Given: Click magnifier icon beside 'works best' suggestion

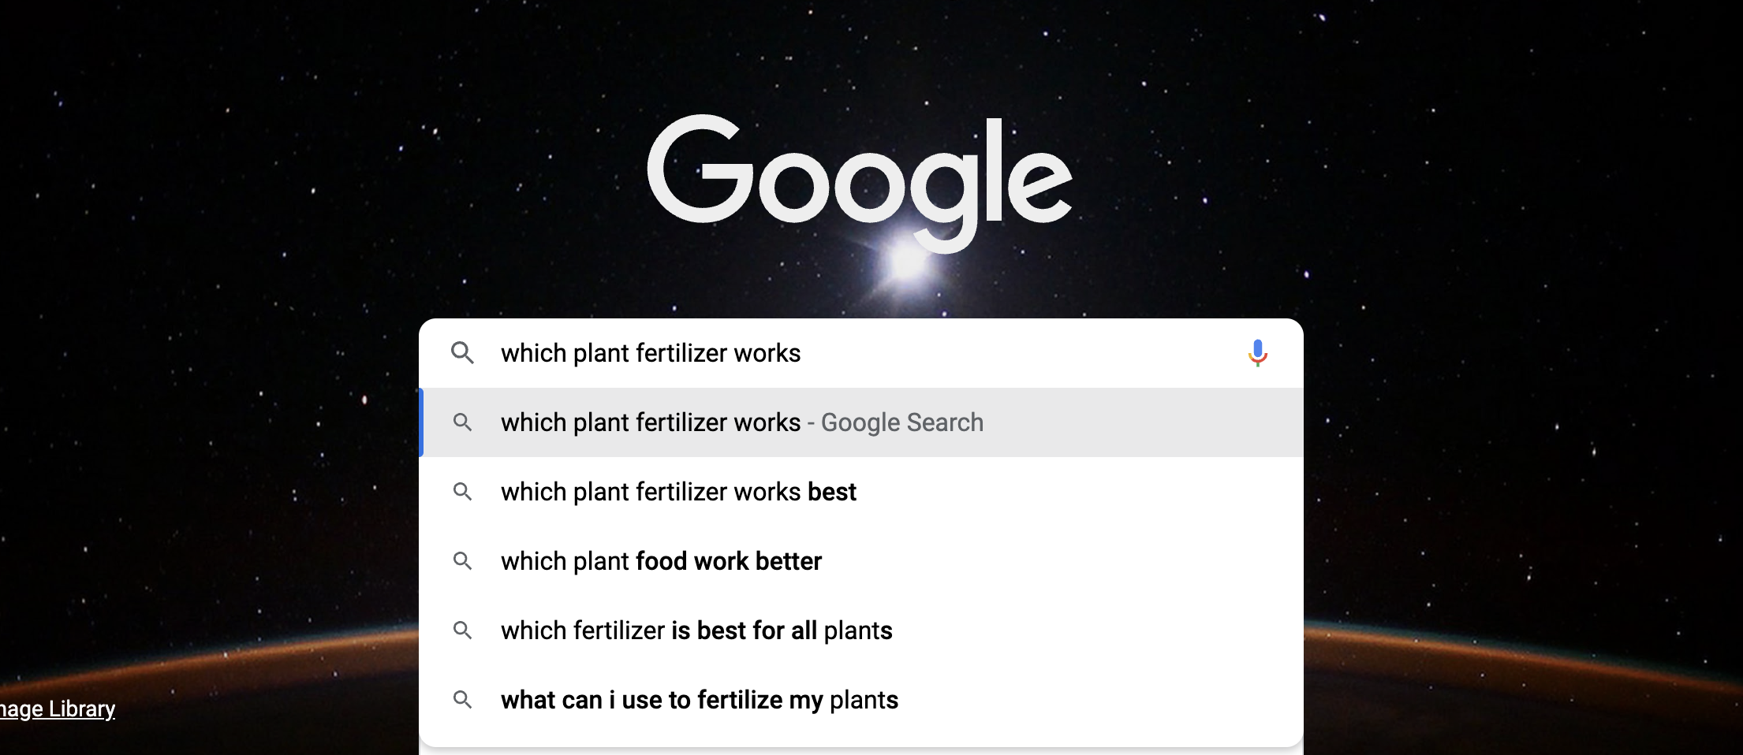Looking at the screenshot, I should (462, 492).
